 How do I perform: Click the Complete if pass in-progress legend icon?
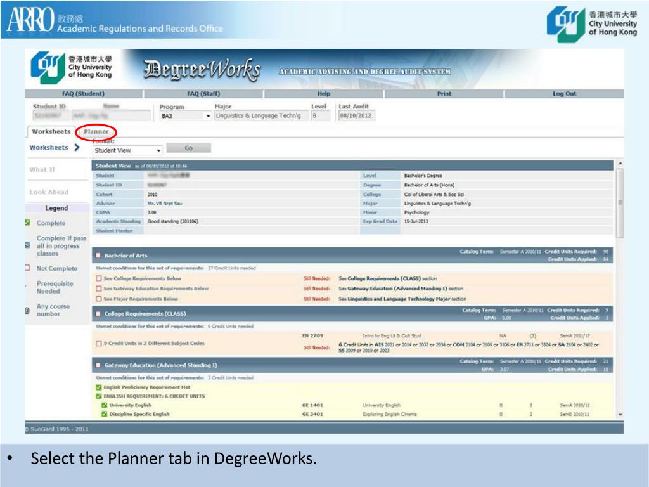click(28, 245)
